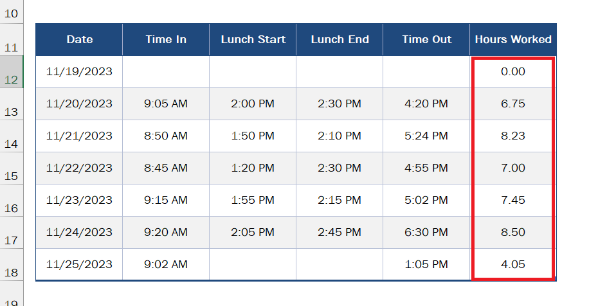This screenshot has width=616, height=306.
Task: Select the hours worked value 7.45
Action: pyautogui.click(x=513, y=201)
